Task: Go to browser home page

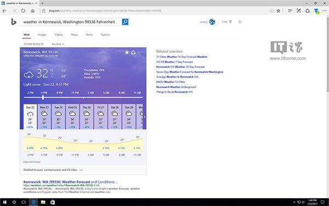Action: click(32, 11)
